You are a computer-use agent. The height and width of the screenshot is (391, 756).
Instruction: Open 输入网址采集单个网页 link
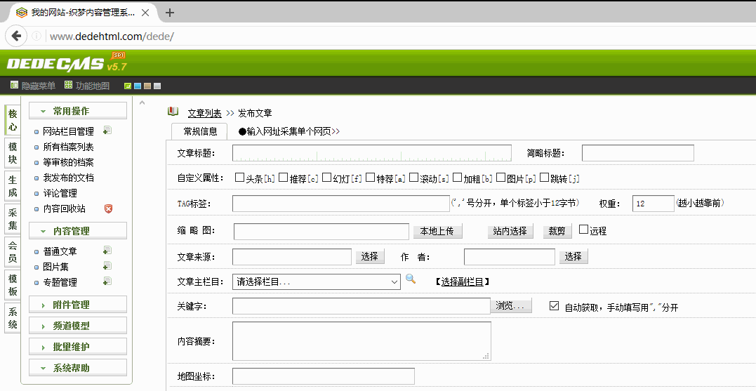289,131
